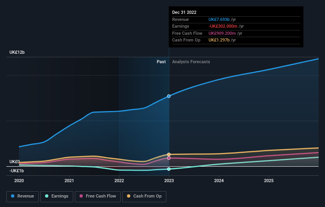Select the 2022 axis label
325x207 pixels.
pos(119,181)
